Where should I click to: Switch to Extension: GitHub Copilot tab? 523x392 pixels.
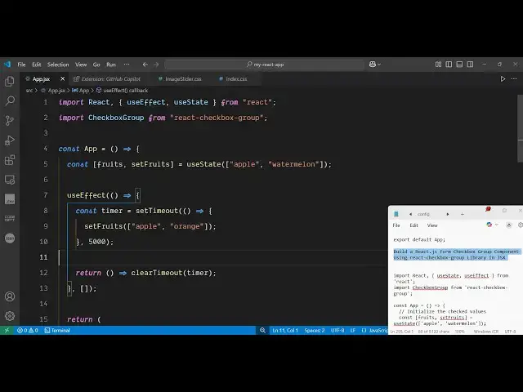click(111, 79)
